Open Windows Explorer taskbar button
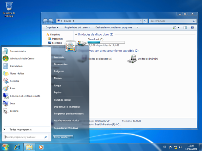Screen dimensions: 202x151 pyautogui.click(x=29, y=147)
